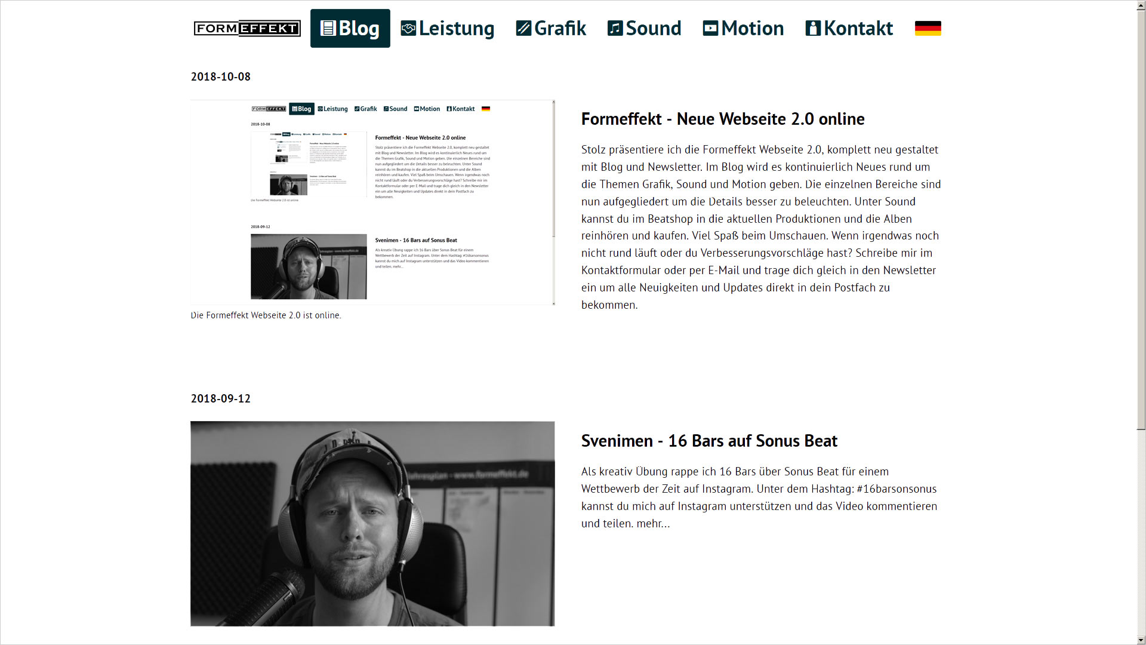The width and height of the screenshot is (1146, 645).
Task: Scroll down the blog page
Action: point(1141,640)
